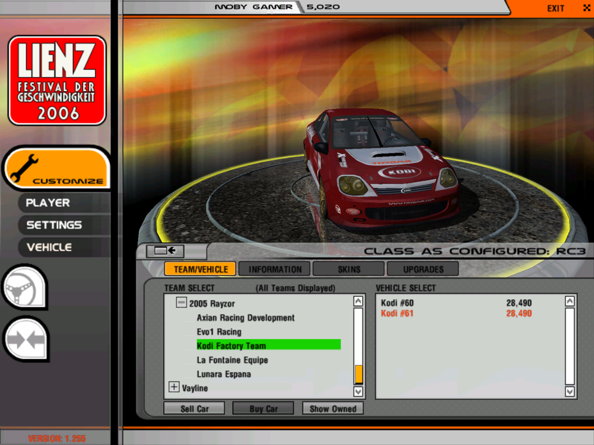Screen dimensions: 594x445
Task: Click the Moby Gamer banner at the top
Action: (251, 7)
